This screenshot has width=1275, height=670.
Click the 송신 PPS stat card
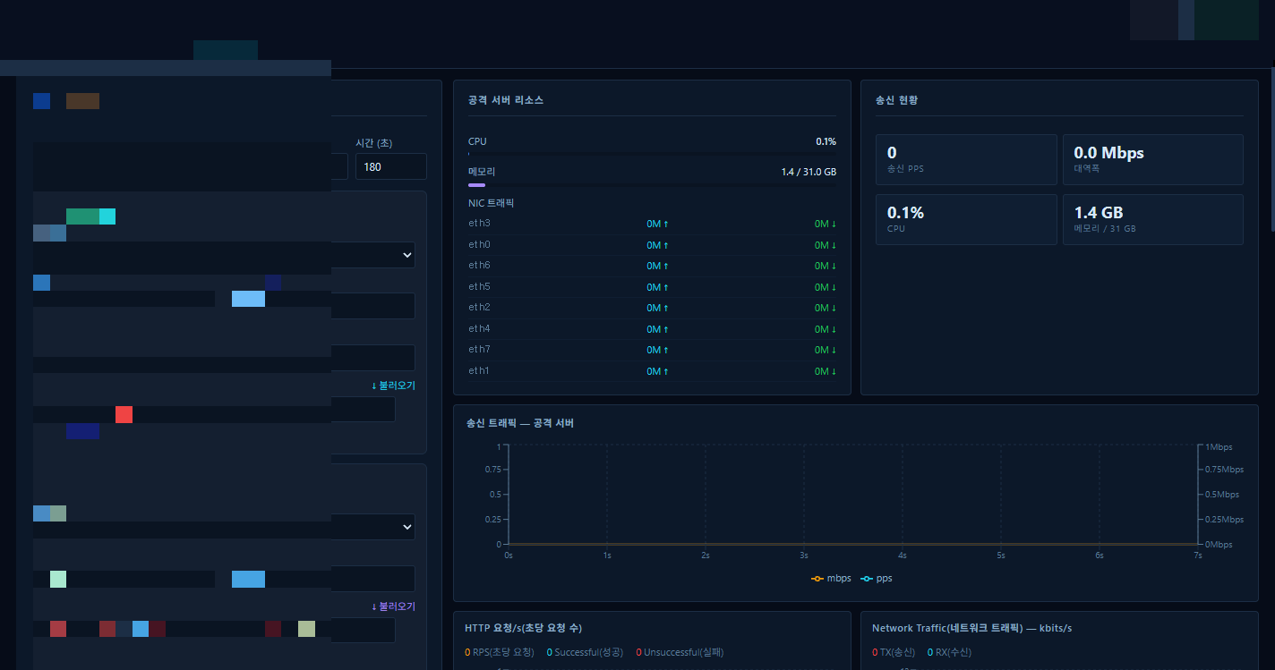pyautogui.click(x=966, y=159)
